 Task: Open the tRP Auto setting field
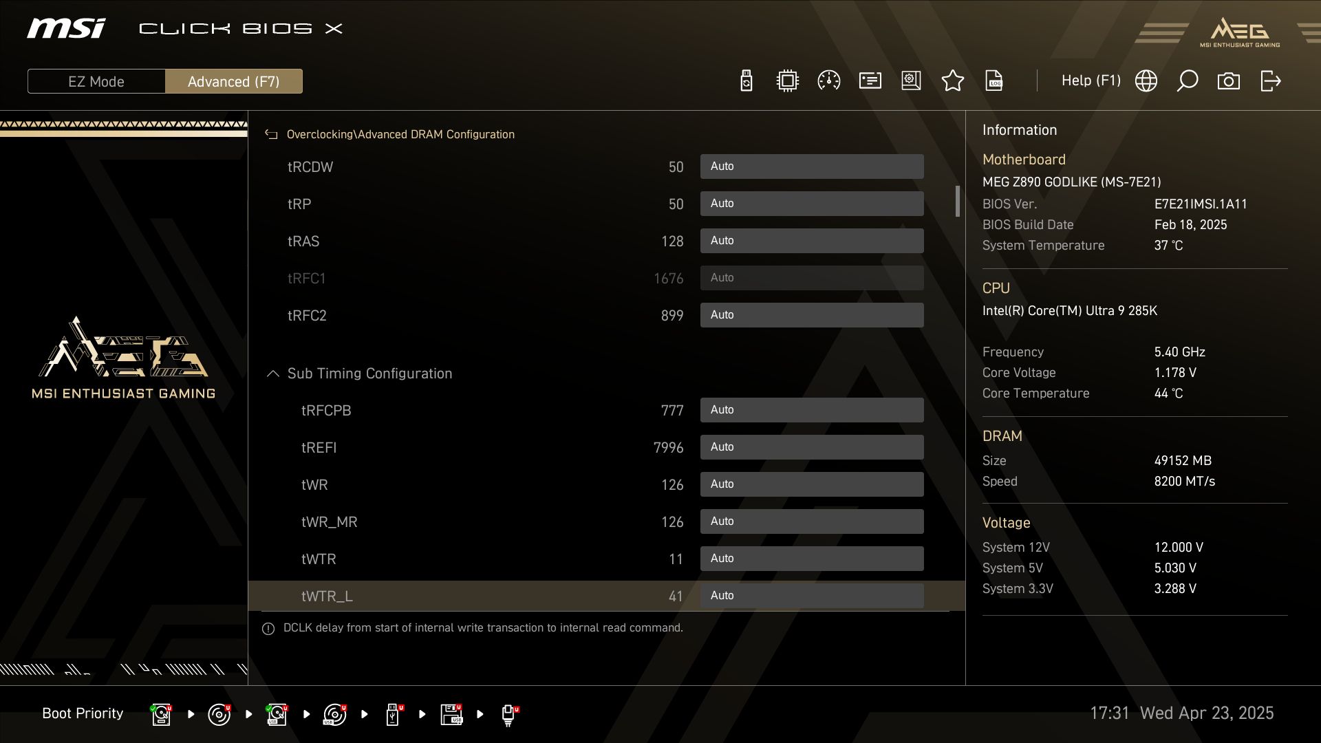tap(812, 204)
